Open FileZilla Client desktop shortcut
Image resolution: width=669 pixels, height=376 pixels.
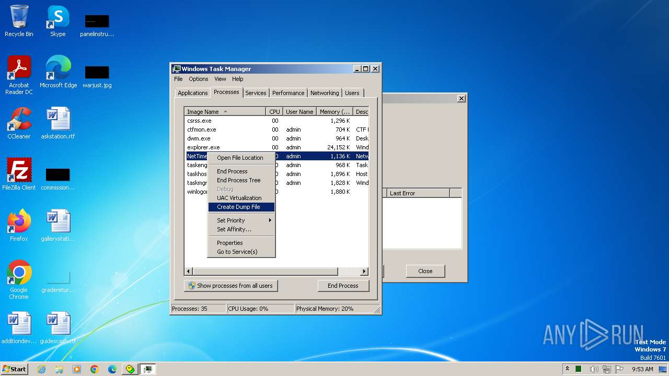[19, 174]
